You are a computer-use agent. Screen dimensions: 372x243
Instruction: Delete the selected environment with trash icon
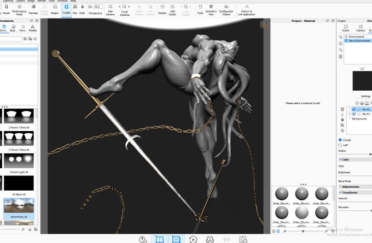340,57
